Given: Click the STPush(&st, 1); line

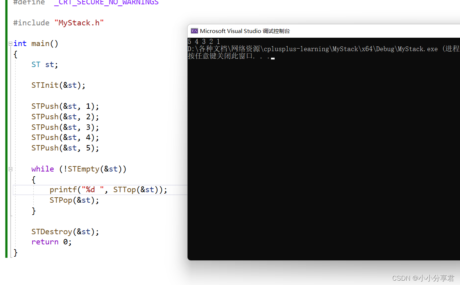Looking at the screenshot, I should [65, 106].
